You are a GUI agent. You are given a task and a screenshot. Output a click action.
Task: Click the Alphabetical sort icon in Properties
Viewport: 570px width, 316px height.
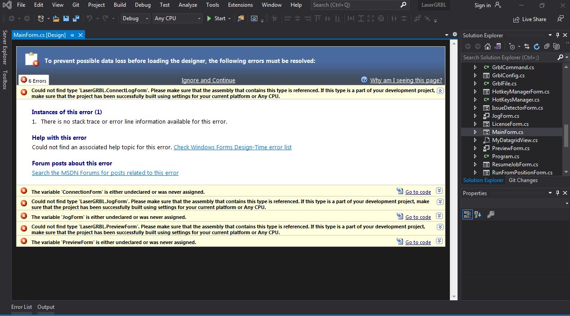(478, 214)
